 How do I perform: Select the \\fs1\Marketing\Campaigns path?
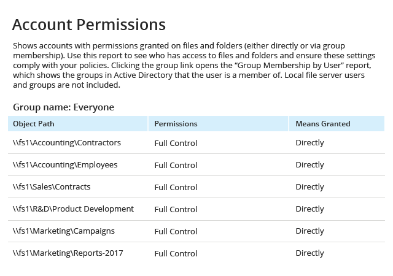click(x=64, y=231)
